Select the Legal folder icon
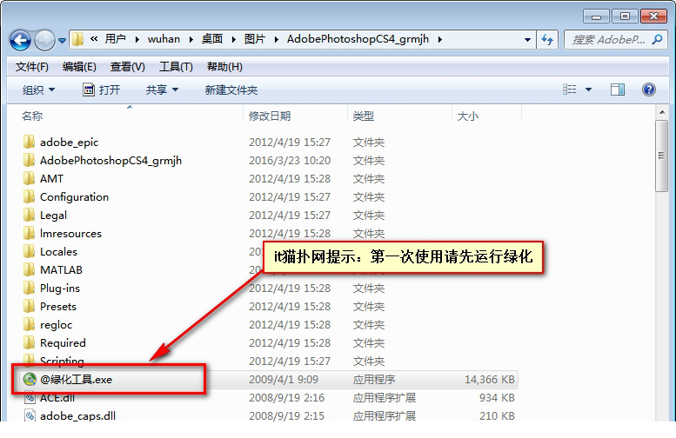The height and width of the screenshot is (438, 676). pos(29,215)
